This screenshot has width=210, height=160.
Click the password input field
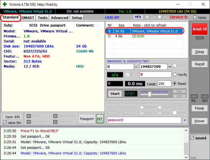(144, 120)
